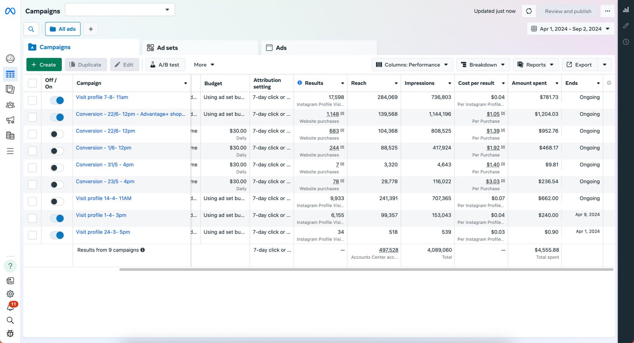Click the horizontal table scrollbar
The width and height of the screenshot is (634, 343).
[x=366, y=269]
